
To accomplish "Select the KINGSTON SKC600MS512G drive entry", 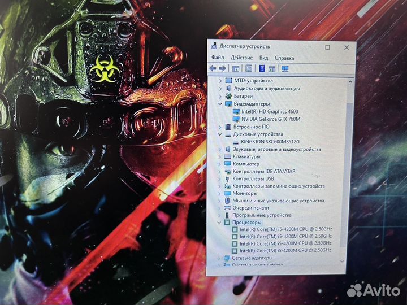I will 270,142.
